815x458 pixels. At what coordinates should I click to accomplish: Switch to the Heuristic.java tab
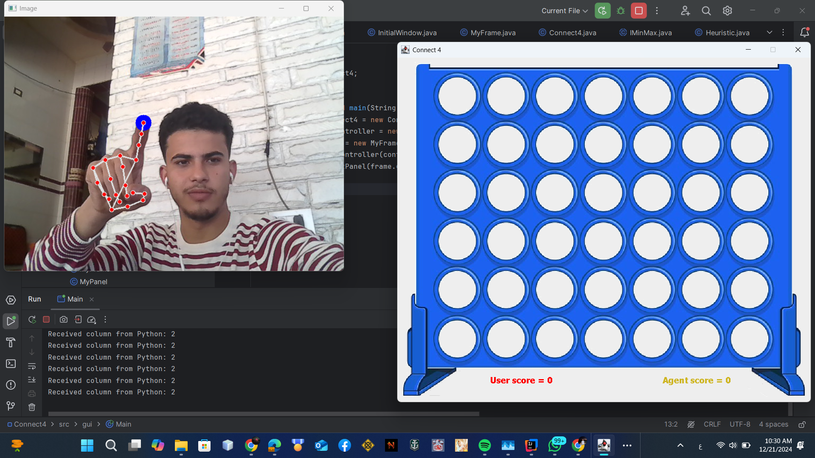pos(727,33)
